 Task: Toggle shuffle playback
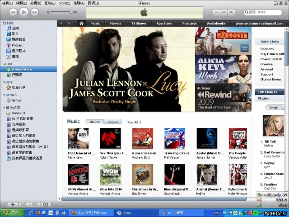[23, 205]
